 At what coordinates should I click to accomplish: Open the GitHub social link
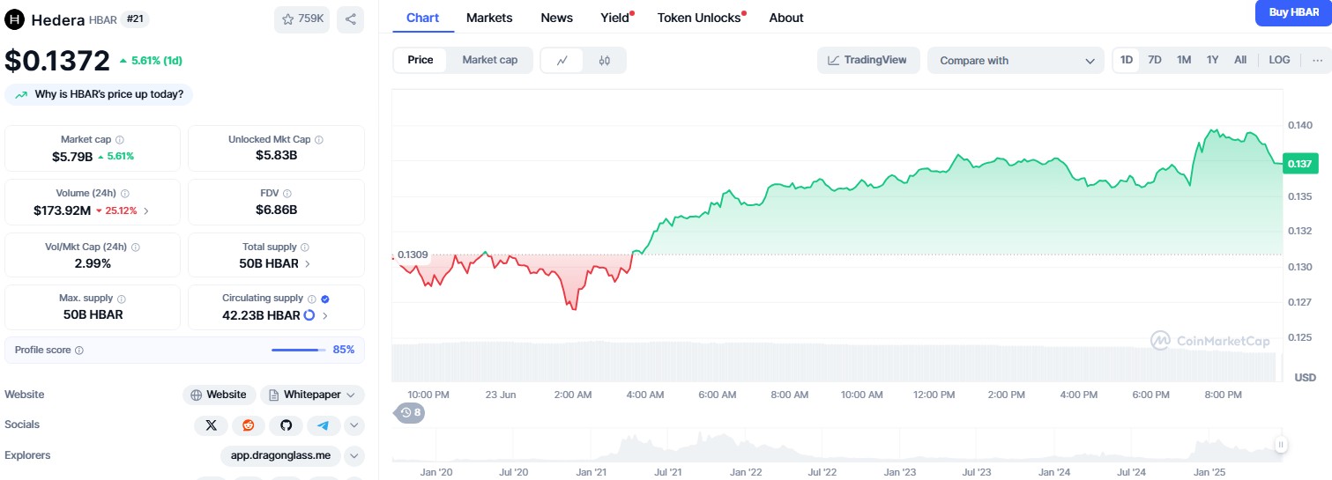(x=286, y=425)
